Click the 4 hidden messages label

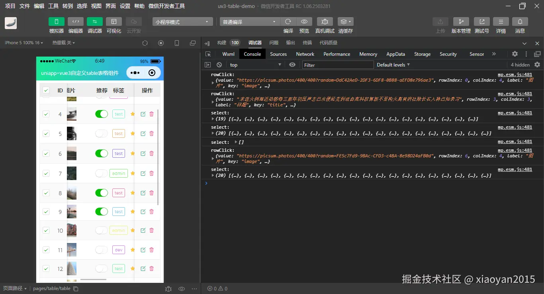(520, 65)
